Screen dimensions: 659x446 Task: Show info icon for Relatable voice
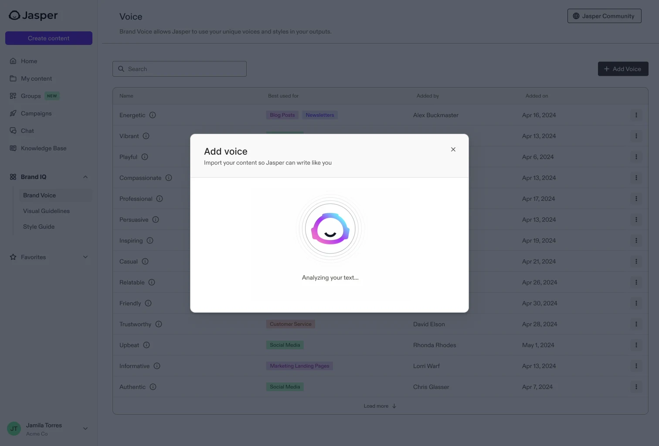point(152,282)
